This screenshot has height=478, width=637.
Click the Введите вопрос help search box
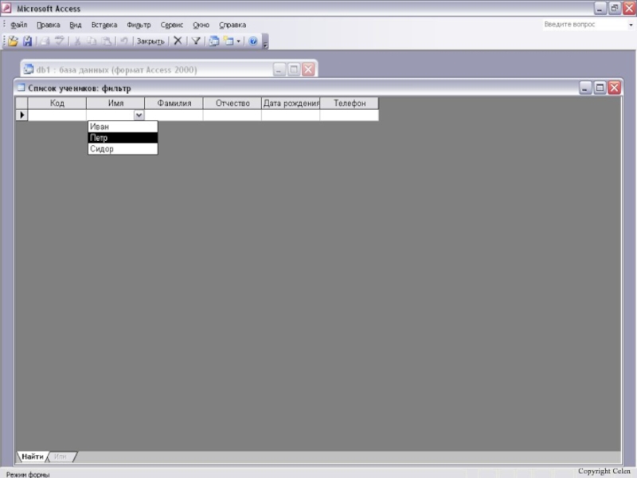(584, 25)
